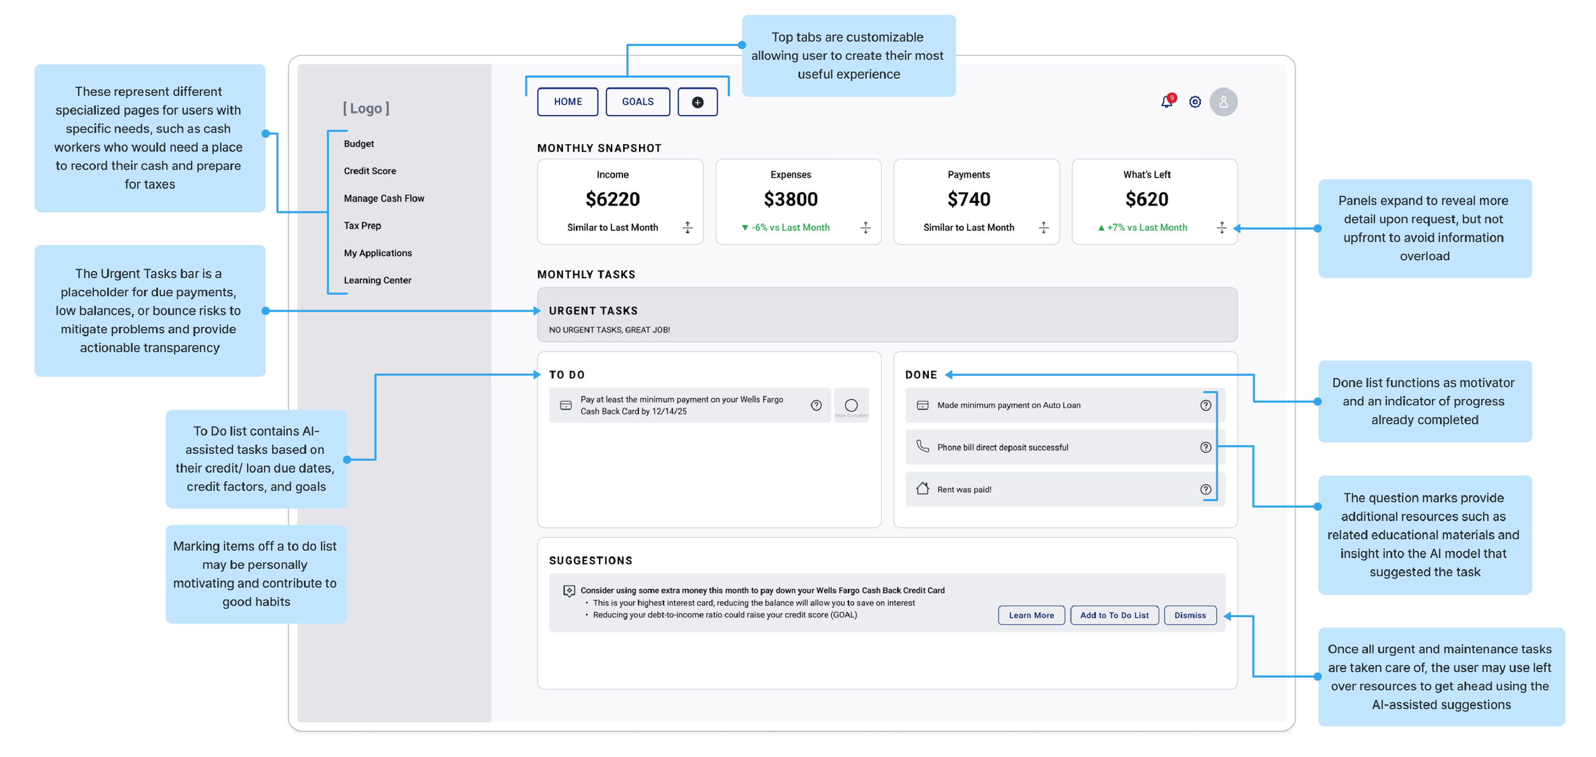Click Learn More on the suggestion

pos(1031,615)
